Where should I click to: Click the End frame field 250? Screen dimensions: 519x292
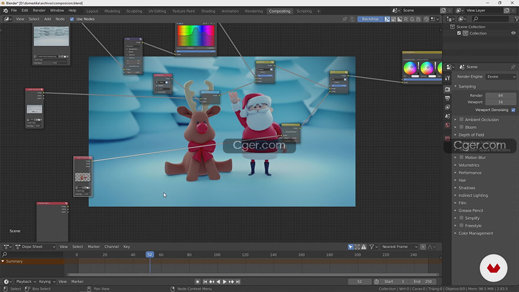[x=422, y=282]
